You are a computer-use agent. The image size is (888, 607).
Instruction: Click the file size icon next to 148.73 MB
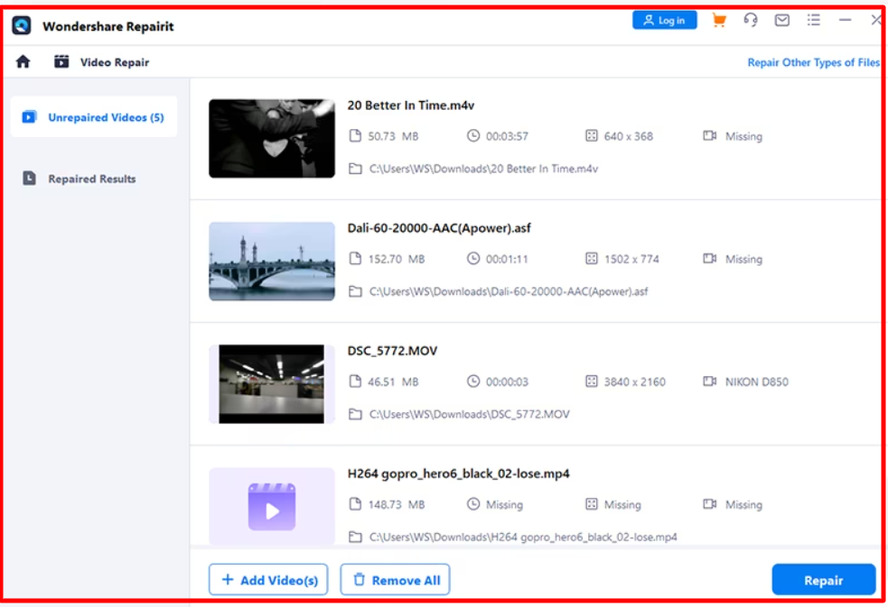tap(355, 504)
